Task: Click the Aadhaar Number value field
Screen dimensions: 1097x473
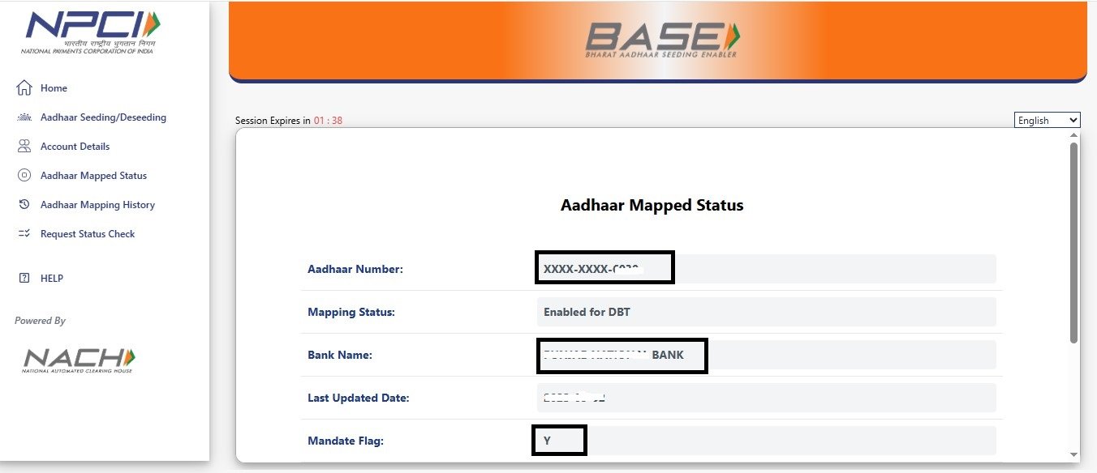Action: (766, 269)
